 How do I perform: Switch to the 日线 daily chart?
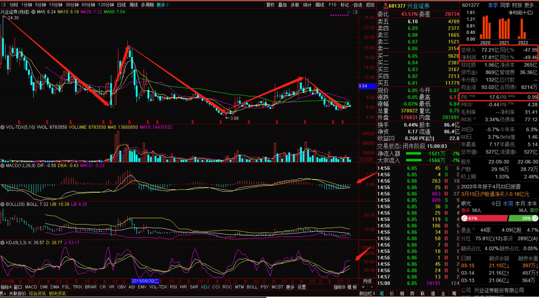(x=121, y=5)
